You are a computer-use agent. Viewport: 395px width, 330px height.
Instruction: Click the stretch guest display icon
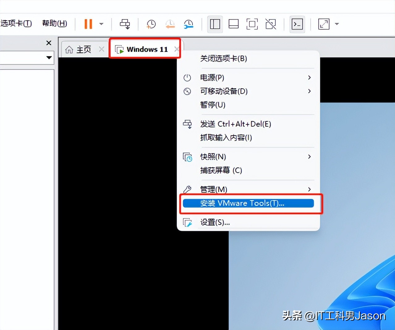coord(324,24)
